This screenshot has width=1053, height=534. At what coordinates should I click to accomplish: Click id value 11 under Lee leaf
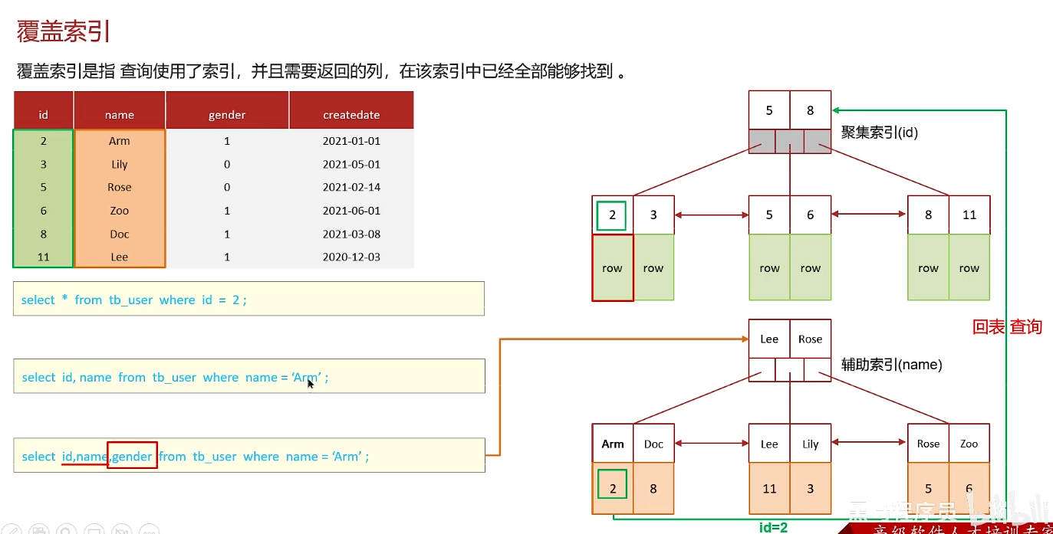[x=769, y=488]
